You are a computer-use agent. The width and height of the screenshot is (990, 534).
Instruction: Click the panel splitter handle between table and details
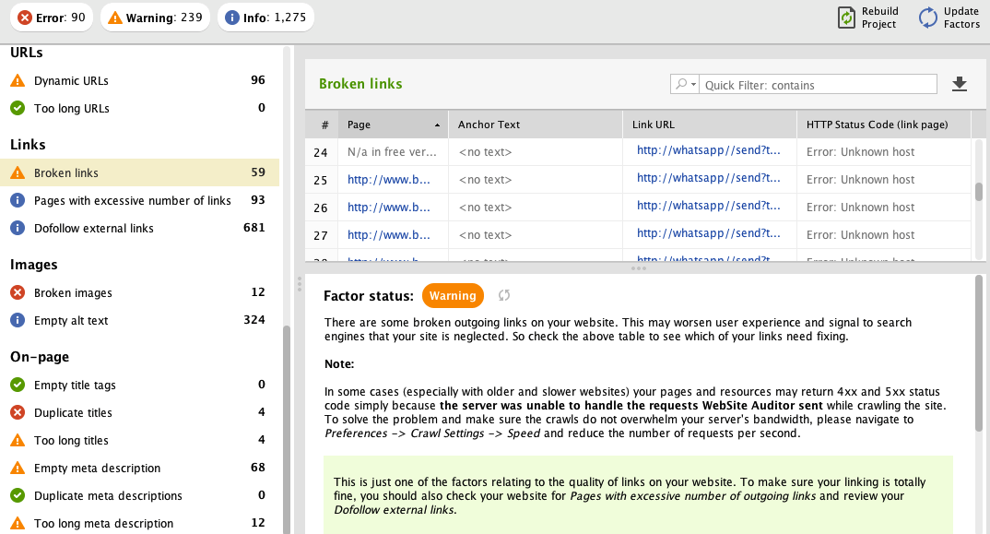(x=638, y=268)
